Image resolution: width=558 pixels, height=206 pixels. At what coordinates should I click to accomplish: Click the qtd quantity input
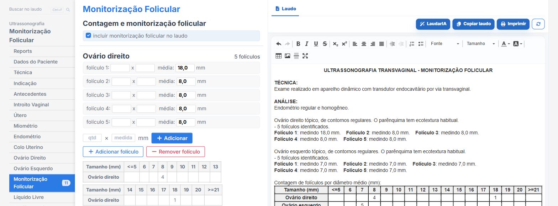[92, 138]
